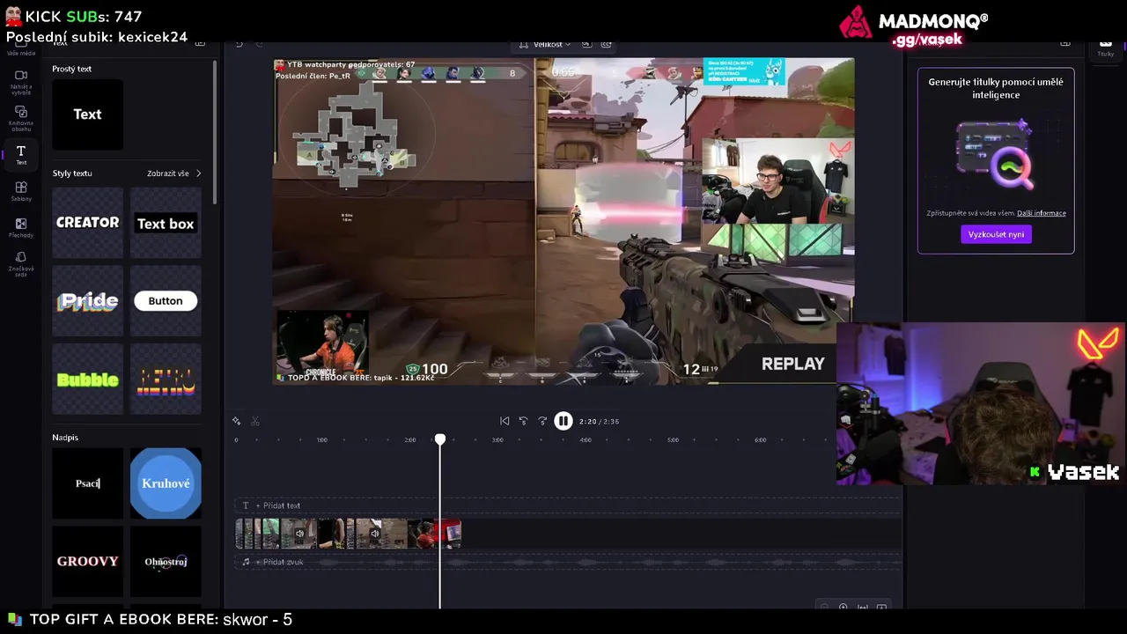Click the 3:00 mark on the timeline ruler

[x=497, y=439]
